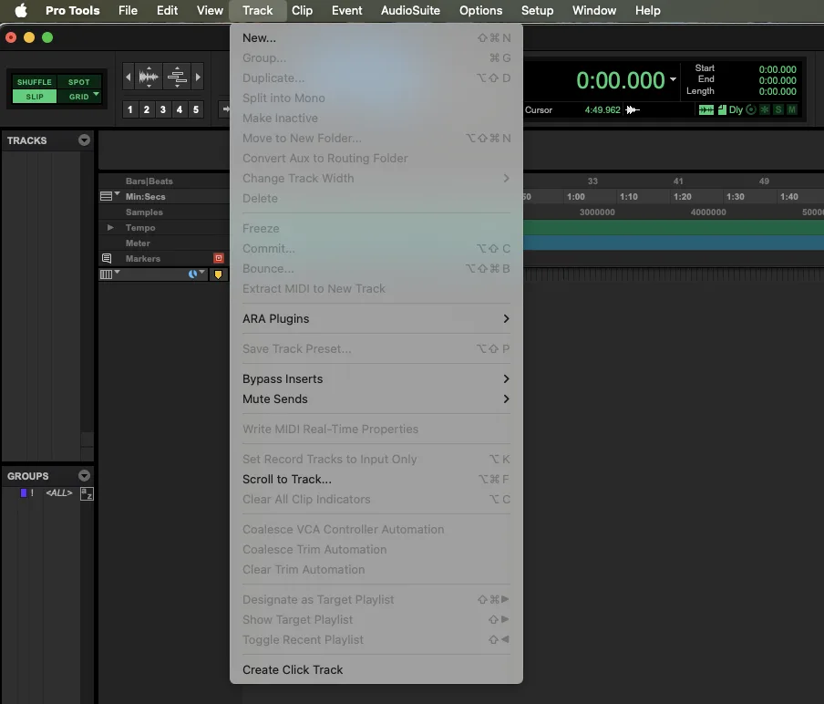Recall zoom preset 2
Viewport: 824px width, 704px height.
[147, 109]
